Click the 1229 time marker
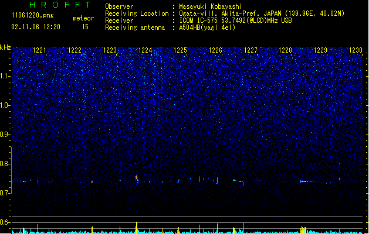This screenshot has height=234, width=369. (320, 50)
